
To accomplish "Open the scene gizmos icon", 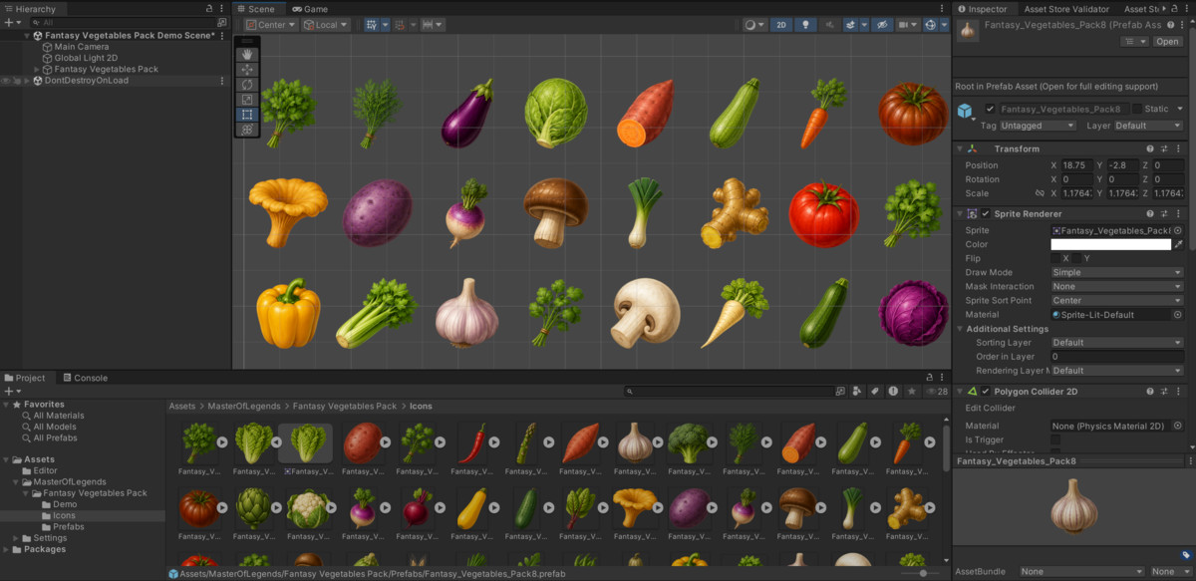I will click(932, 25).
